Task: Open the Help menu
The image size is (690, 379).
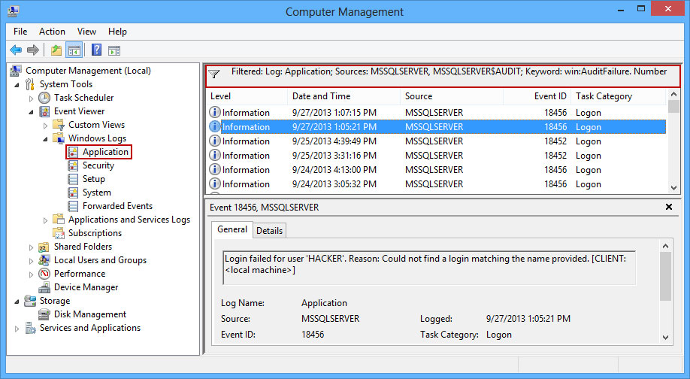Action: point(117,32)
